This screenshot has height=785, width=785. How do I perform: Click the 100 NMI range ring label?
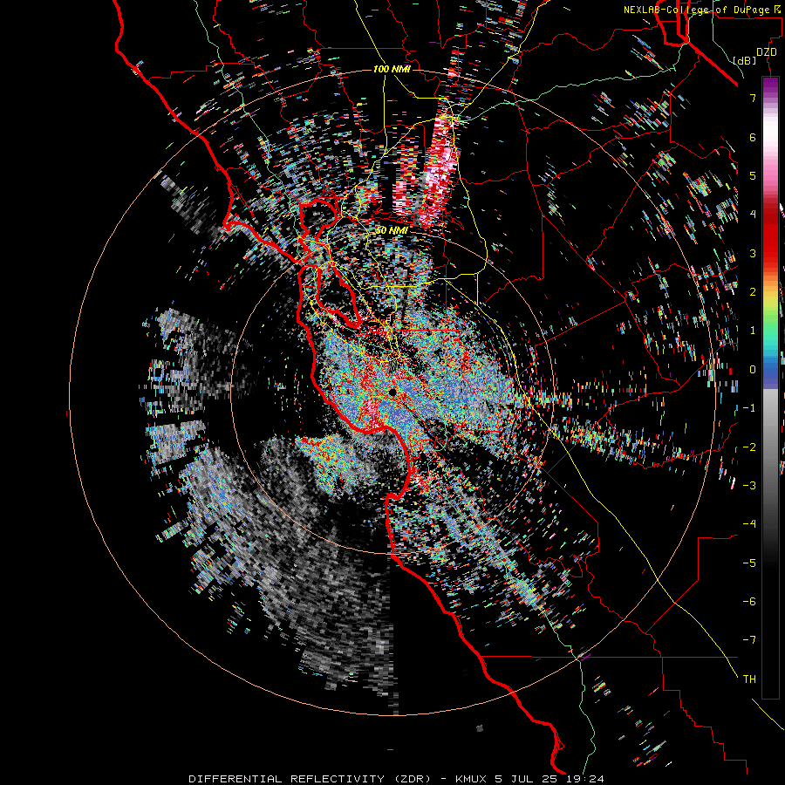[x=392, y=69]
